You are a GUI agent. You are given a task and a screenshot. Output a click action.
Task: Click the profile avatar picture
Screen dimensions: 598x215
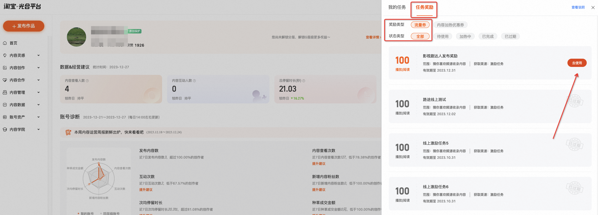77,37
